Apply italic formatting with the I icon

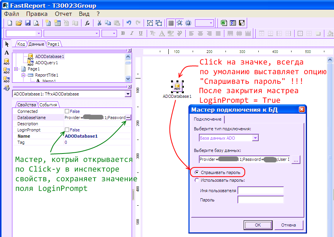[132, 33]
